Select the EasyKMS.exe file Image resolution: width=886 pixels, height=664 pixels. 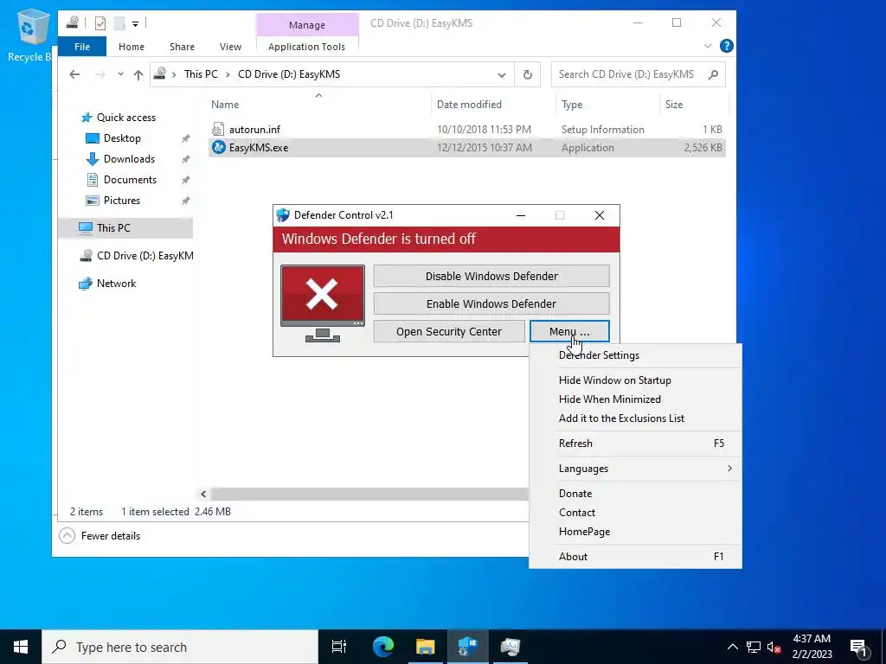tap(466, 147)
